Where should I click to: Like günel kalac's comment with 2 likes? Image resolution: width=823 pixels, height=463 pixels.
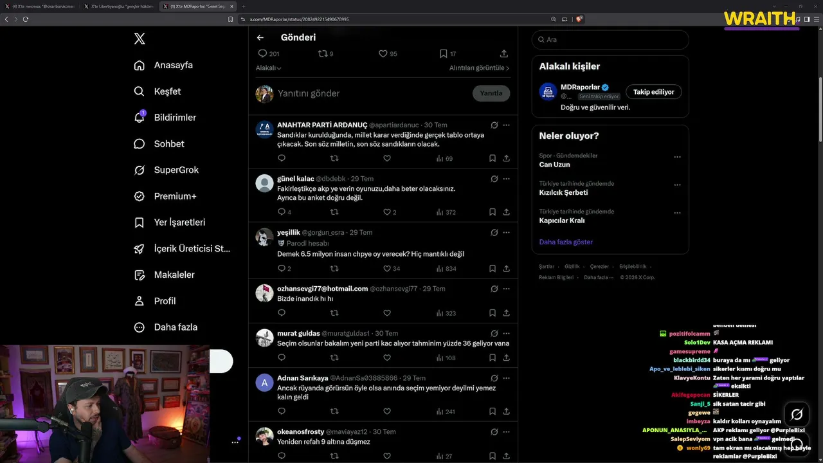[x=390, y=212]
